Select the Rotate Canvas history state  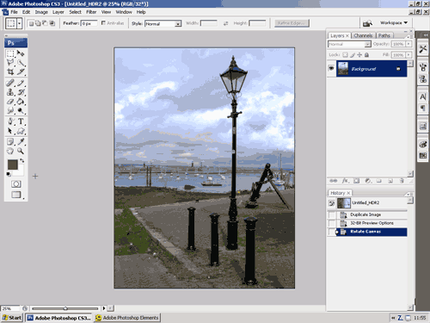(x=372, y=232)
